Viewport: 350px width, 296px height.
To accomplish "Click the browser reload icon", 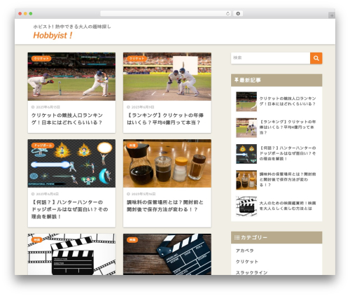I will pyautogui.click(x=227, y=14).
